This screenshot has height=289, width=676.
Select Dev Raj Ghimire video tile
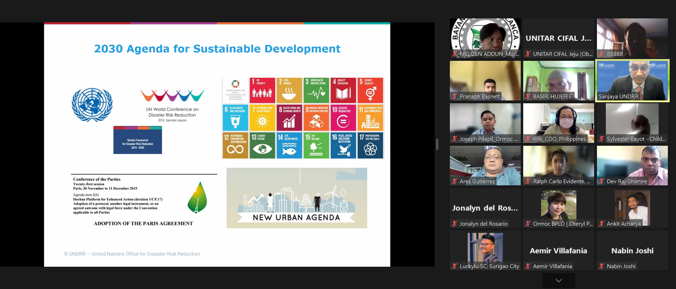tap(632, 166)
